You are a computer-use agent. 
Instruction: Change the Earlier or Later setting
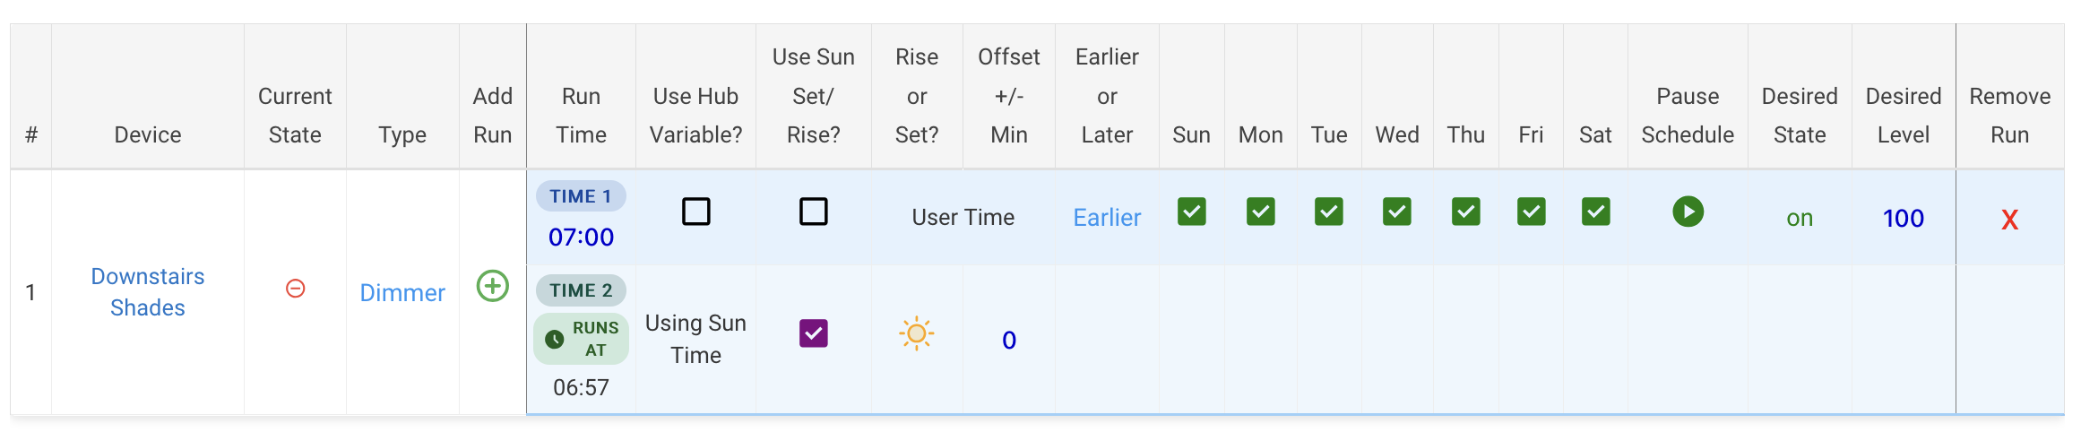point(1107,218)
